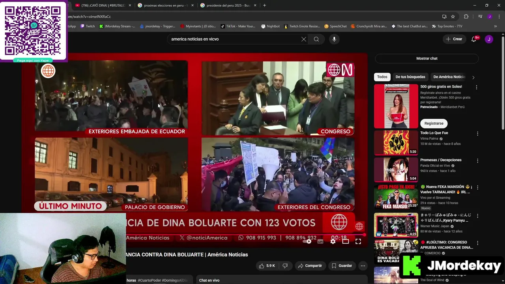This screenshot has width=505, height=284.
Task: Open the 'TikTok - Make Your...' bookmark
Action: [x=238, y=26]
